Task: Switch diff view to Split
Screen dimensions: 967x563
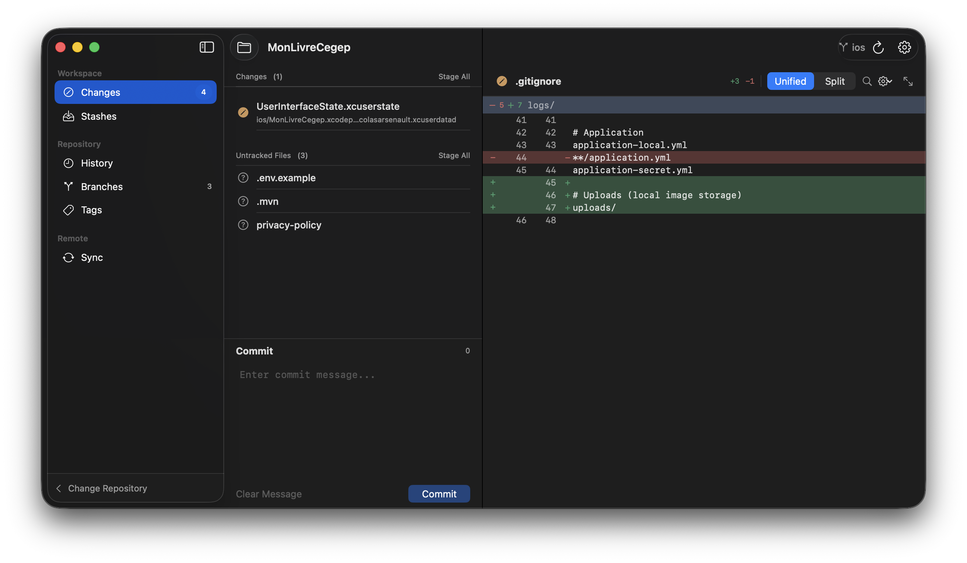Action: pos(835,81)
